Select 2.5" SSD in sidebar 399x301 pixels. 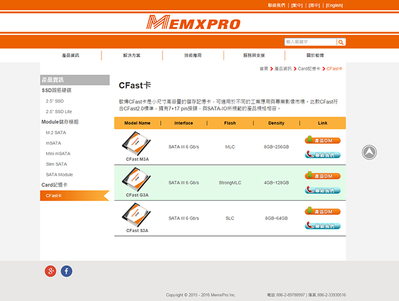coord(55,101)
